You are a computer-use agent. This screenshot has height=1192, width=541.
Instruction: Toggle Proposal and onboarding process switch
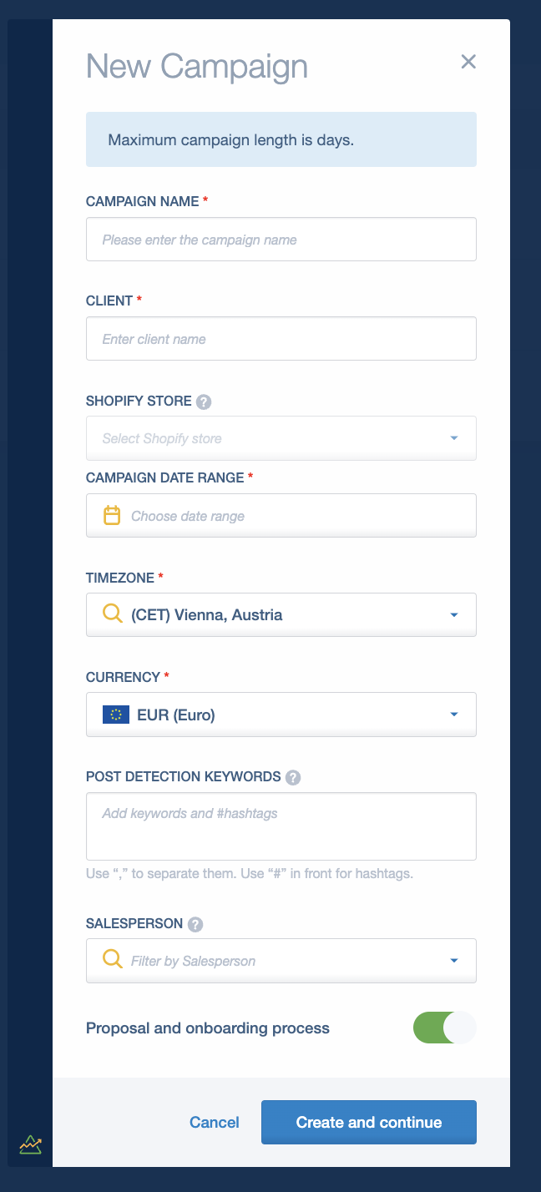445,1028
